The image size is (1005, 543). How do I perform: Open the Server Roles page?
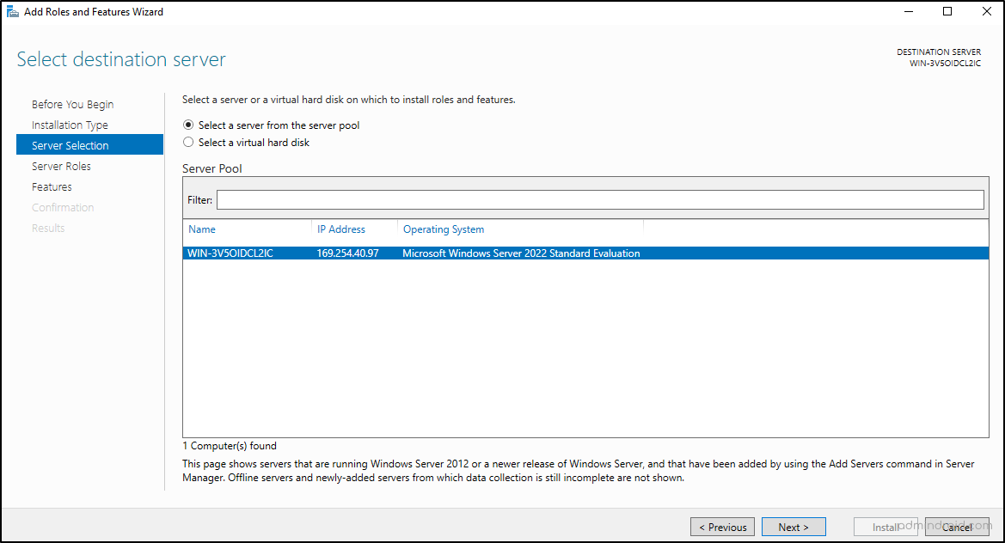click(x=61, y=166)
